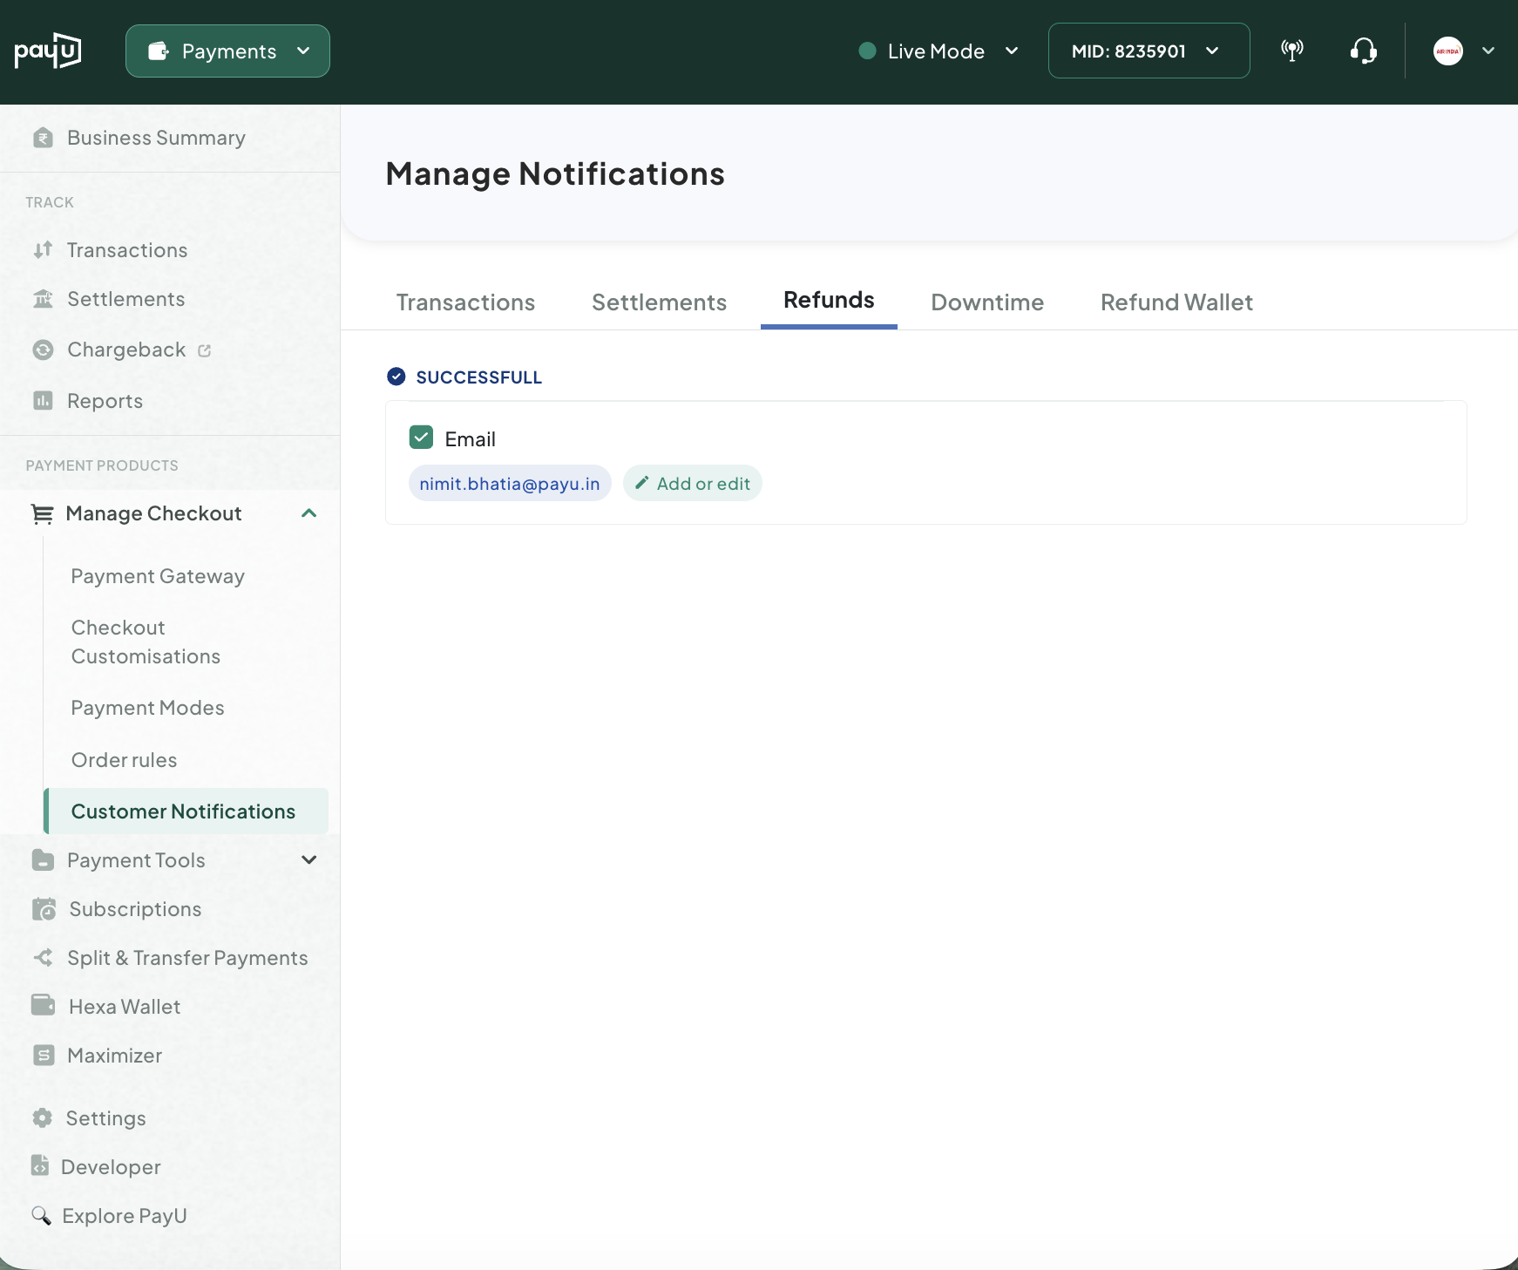Image resolution: width=1518 pixels, height=1270 pixels.
Task: Click the green Live Mode status dot
Action: tap(867, 51)
